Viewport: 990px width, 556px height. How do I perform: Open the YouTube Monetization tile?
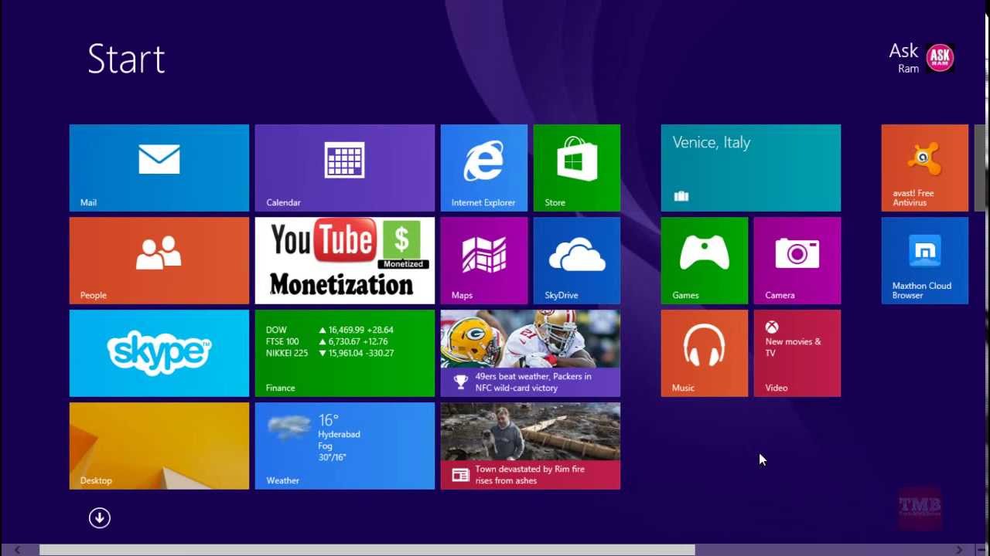pyautogui.click(x=345, y=260)
